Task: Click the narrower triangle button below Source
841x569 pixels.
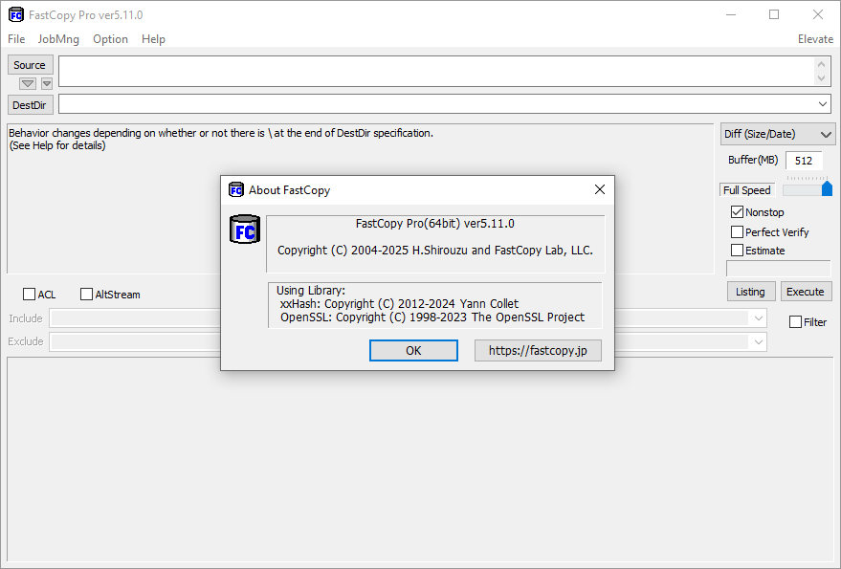Action: pyautogui.click(x=47, y=84)
